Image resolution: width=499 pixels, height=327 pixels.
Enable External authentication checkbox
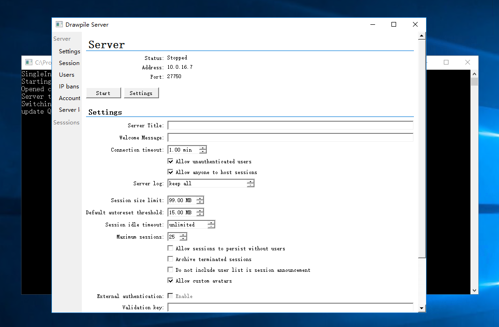[x=171, y=296]
